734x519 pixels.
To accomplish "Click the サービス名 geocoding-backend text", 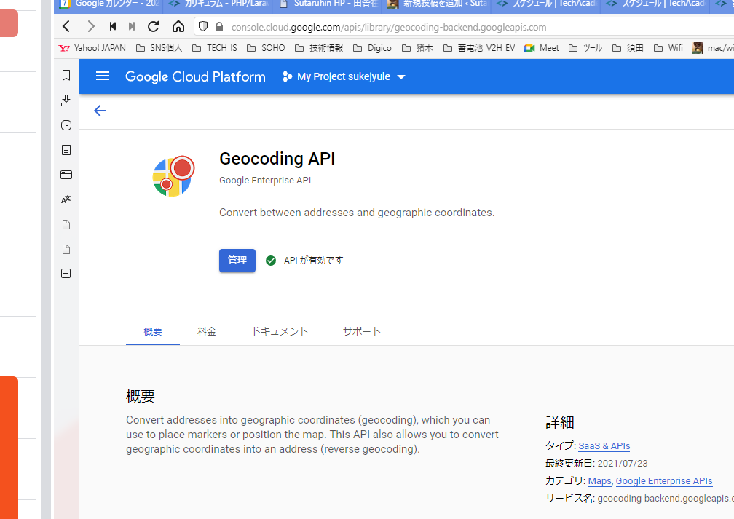I will (639, 499).
